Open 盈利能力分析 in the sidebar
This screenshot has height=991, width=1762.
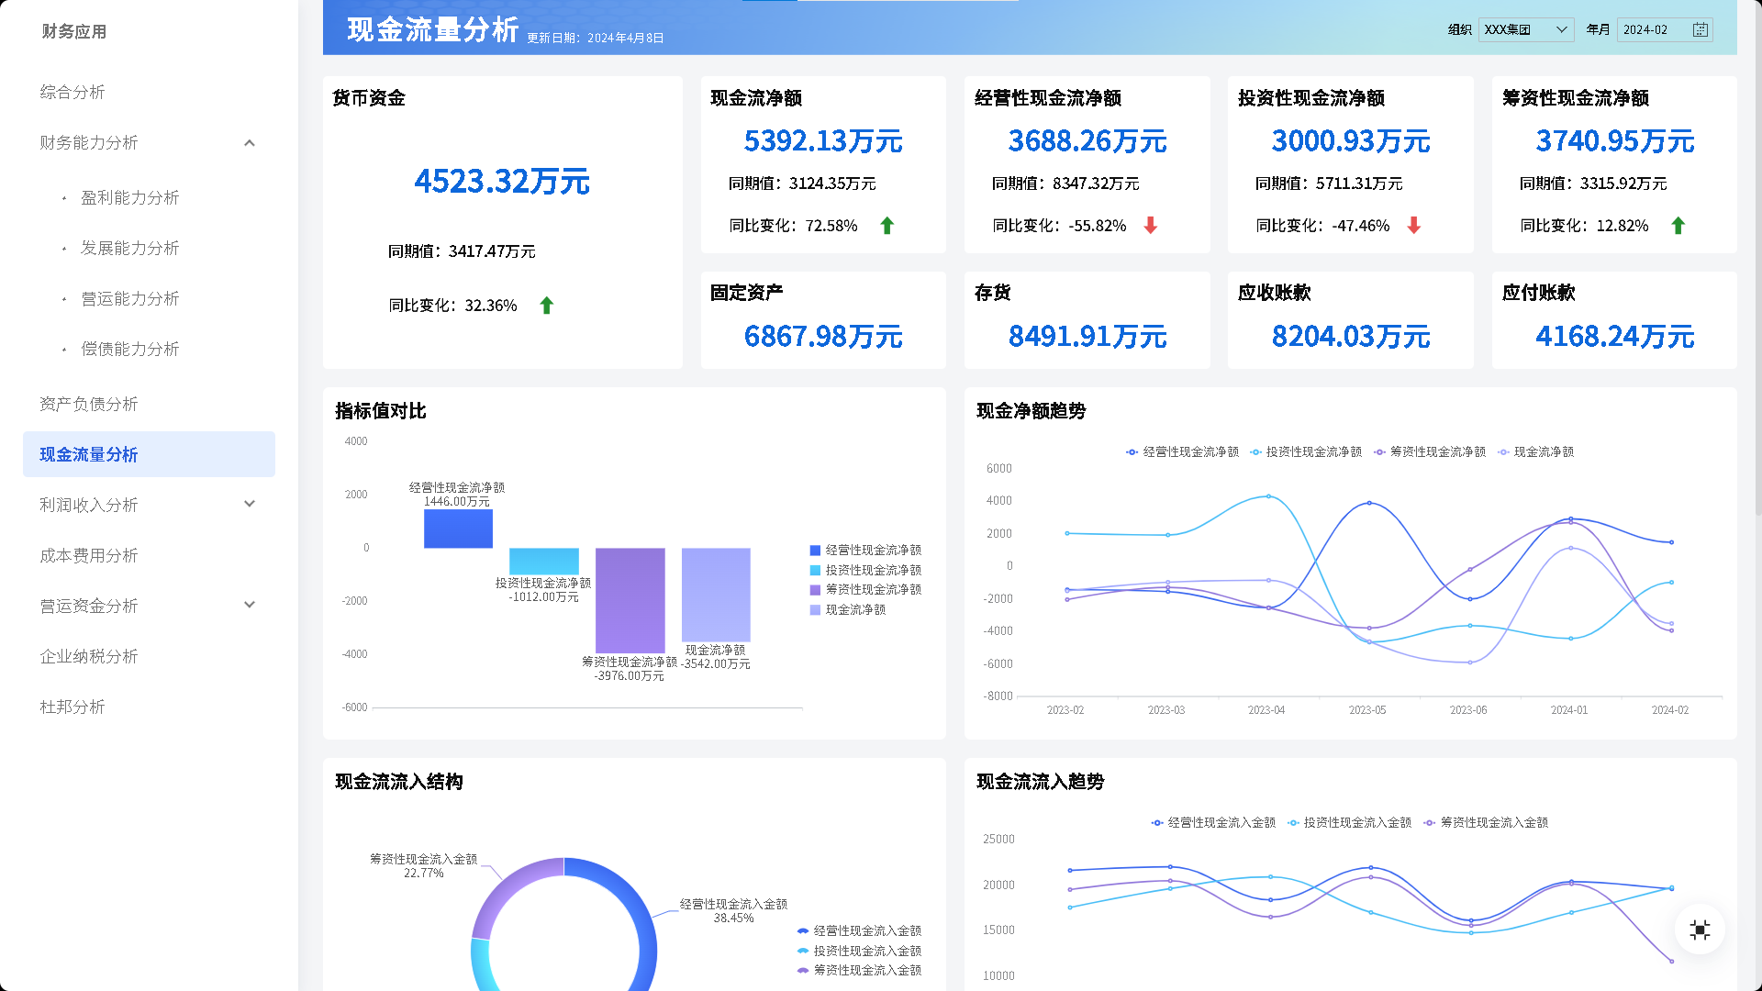coord(129,198)
